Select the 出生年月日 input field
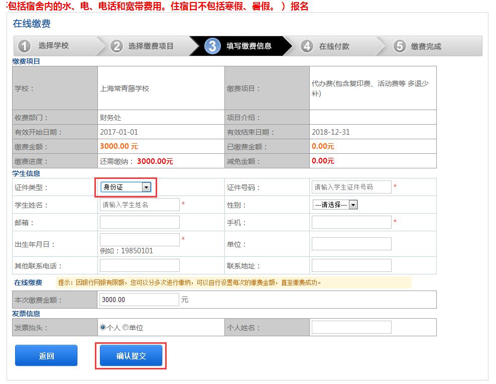Image resolution: width=496 pixels, height=384 pixels. (140, 240)
